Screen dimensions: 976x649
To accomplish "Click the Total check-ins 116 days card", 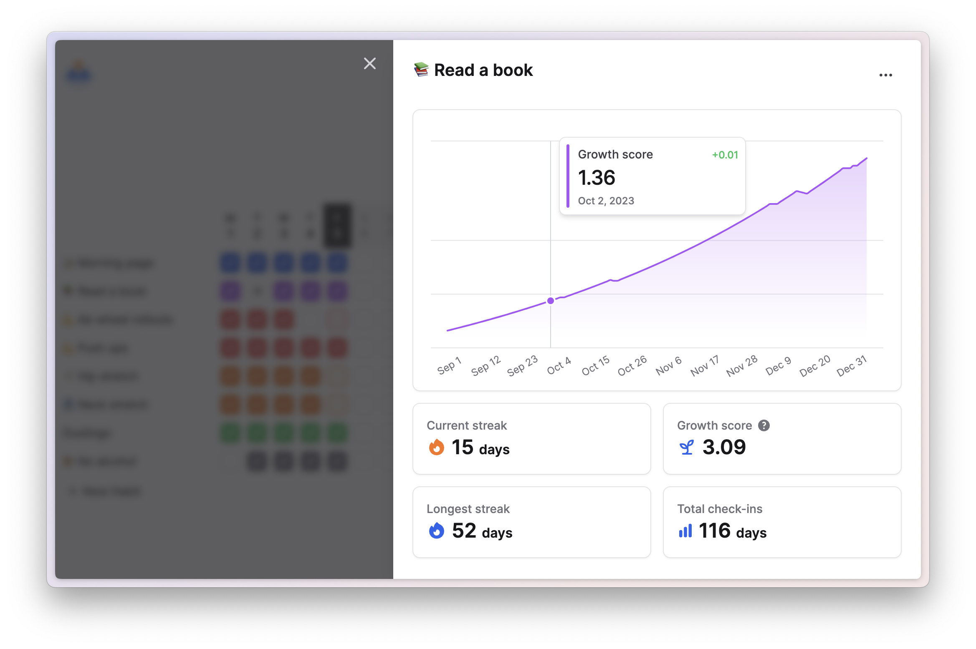I will pyautogui.click(x=781, y=522).
